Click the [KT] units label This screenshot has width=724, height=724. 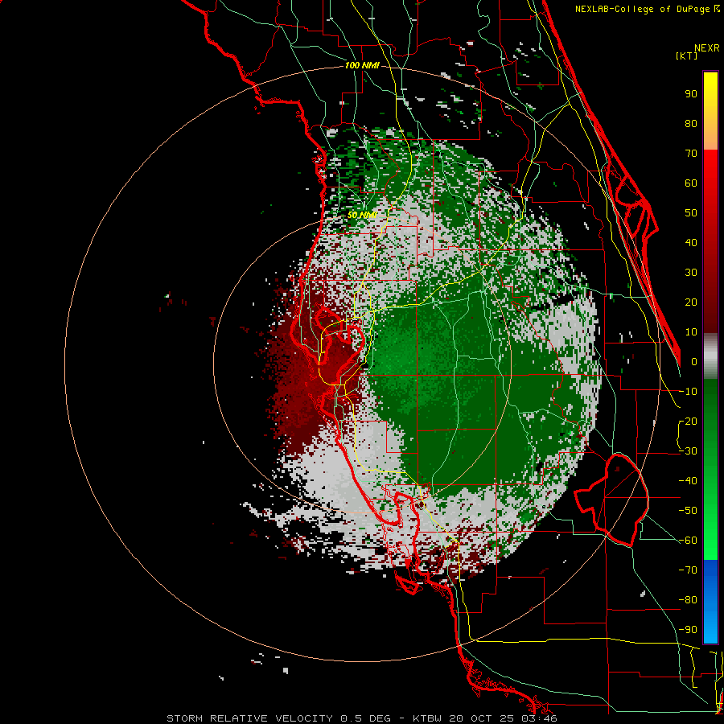687,56
